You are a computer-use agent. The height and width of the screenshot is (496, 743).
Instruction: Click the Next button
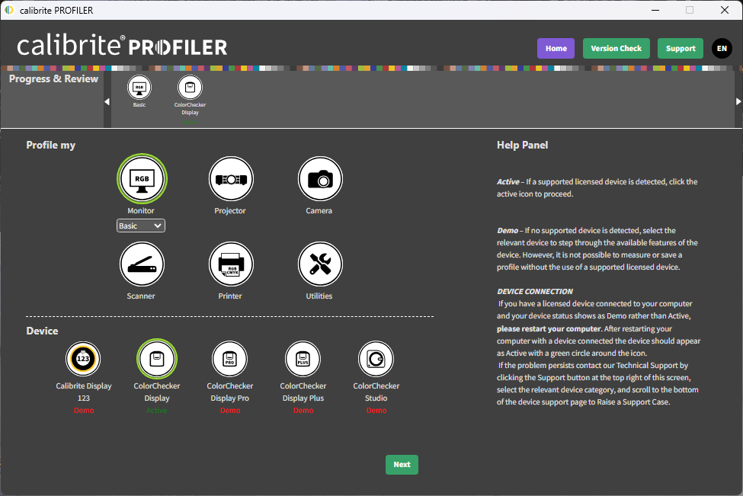pos(402,465)
